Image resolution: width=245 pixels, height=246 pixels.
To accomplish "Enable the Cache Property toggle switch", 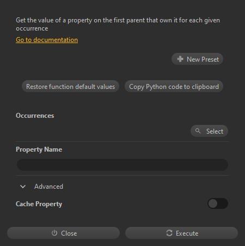I will [218, 203].
